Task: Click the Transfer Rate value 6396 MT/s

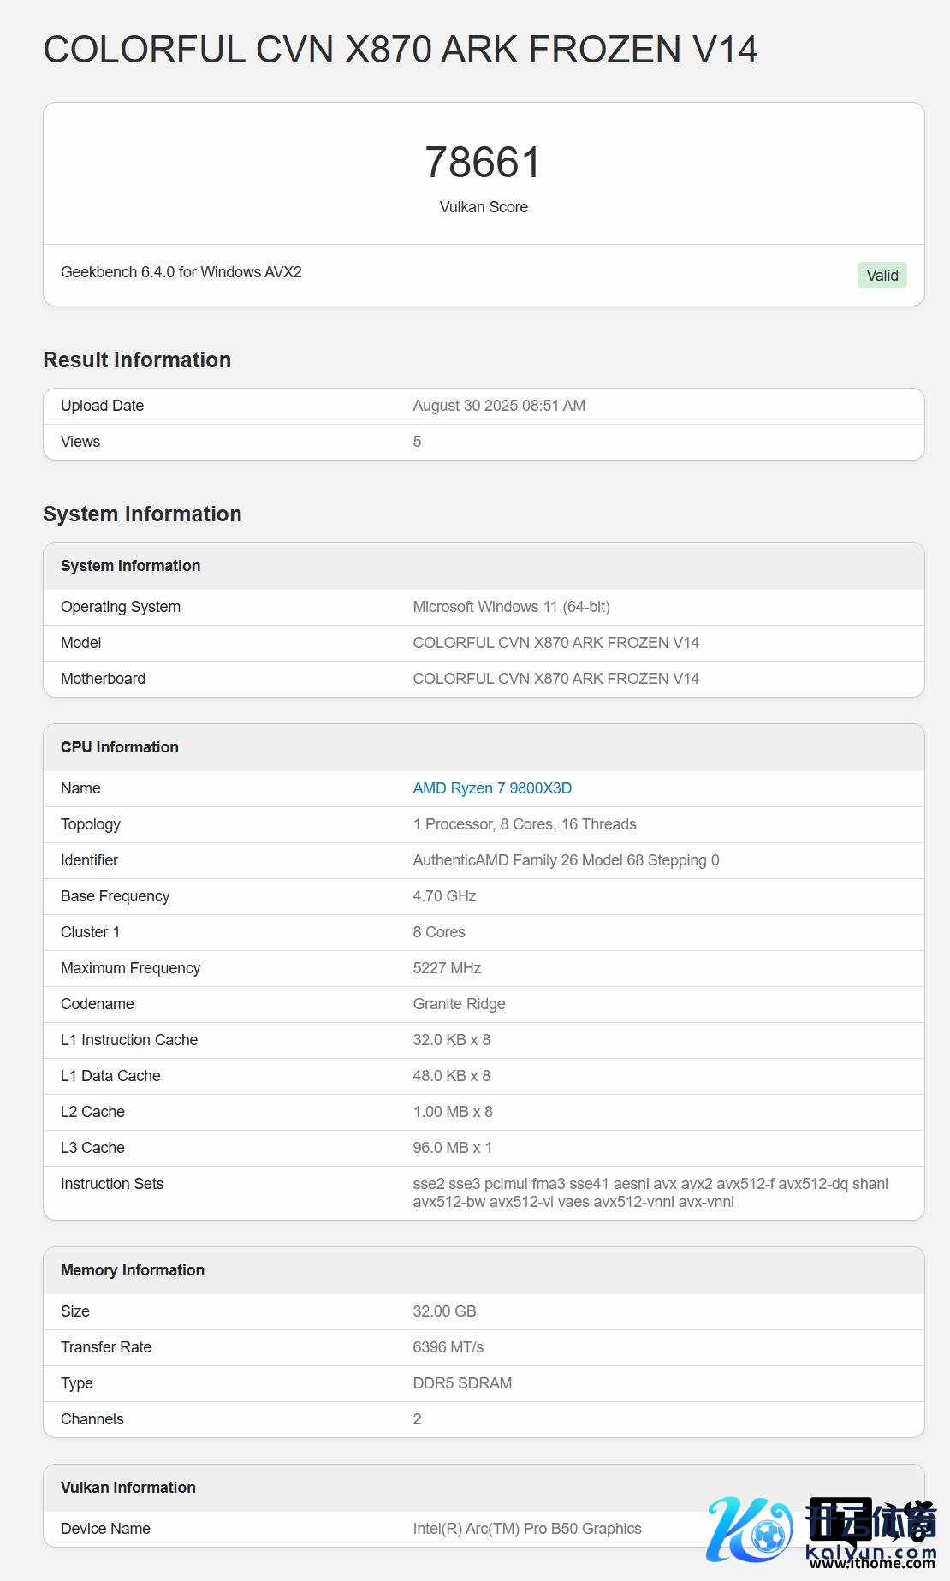Action: (x=448, y=1347)
